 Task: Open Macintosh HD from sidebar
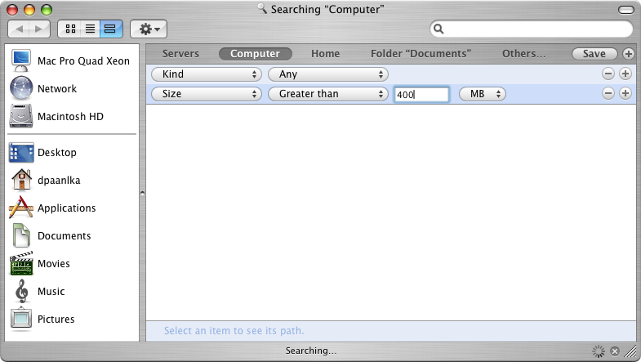[x=71, y=117]
